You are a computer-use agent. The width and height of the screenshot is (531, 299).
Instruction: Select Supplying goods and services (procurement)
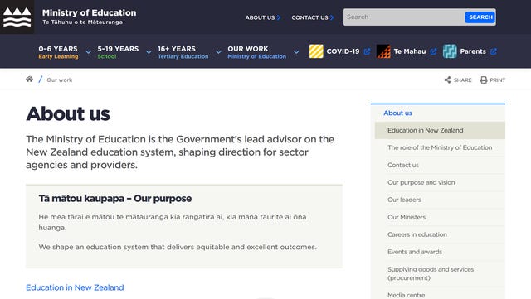[x=431, y=273]
